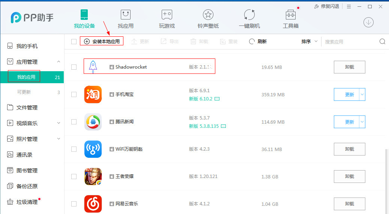Check the Shadowrocket row checkbox
The height and width of the screenshot is (214, 389).
[74, 67]
